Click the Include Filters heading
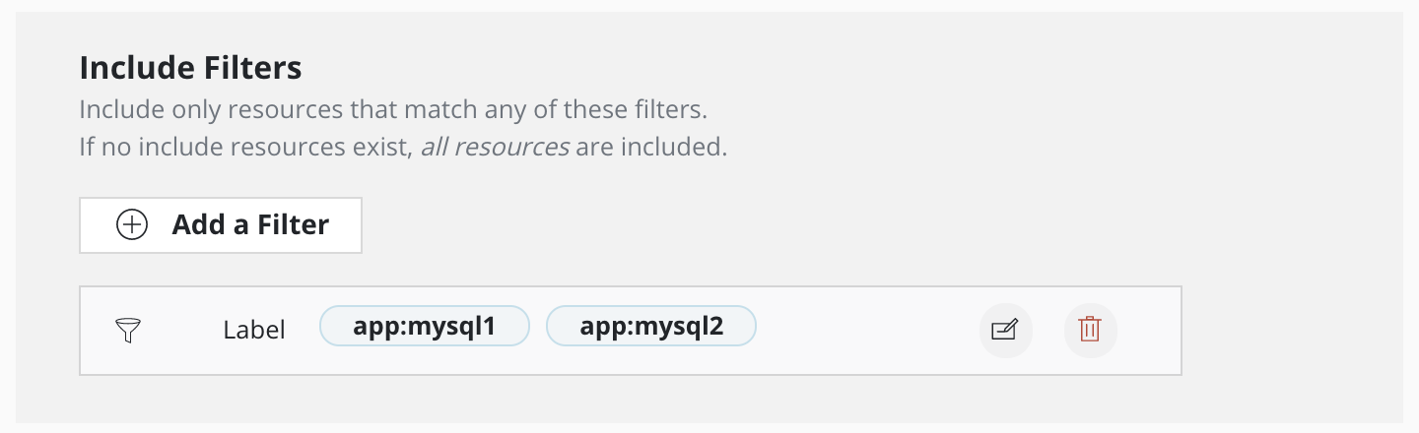Viewport: 1419px width, 433px height. click(x=190, y=68)
